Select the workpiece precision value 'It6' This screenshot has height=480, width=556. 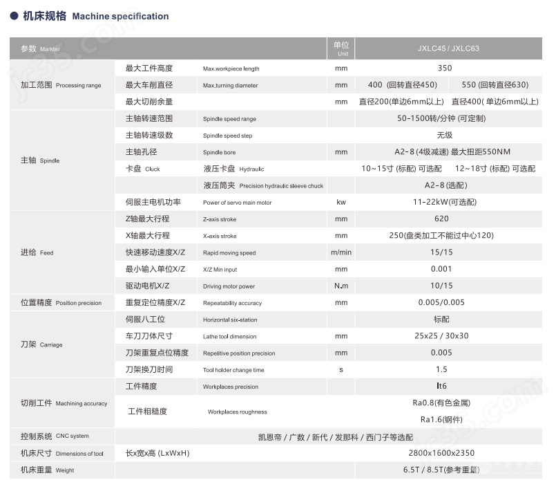coord(441,386)
